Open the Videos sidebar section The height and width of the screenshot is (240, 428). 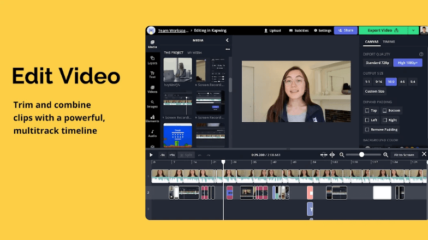[152, 89]
